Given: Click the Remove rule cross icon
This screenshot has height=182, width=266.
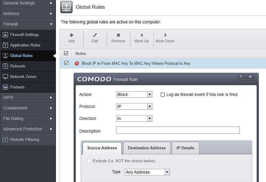Looking at the screenshot, I should pyautogui.click(x=118, y=35).
